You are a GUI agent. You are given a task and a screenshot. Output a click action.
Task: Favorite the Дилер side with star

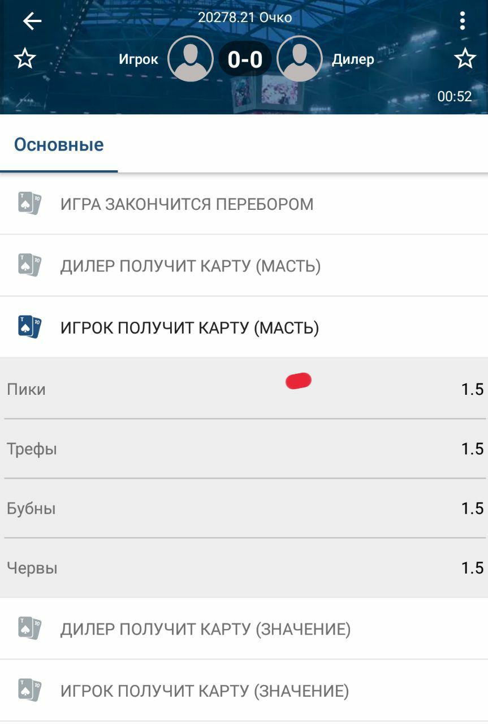pos(465,58)
